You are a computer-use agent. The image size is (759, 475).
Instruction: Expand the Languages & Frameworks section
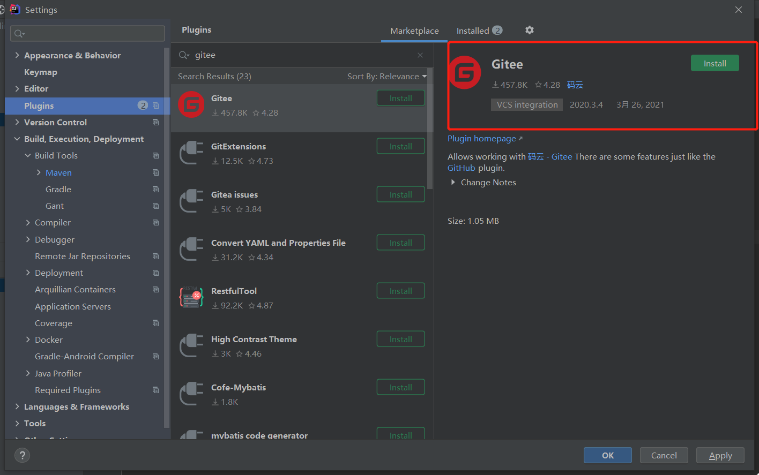tap(17, 406)
